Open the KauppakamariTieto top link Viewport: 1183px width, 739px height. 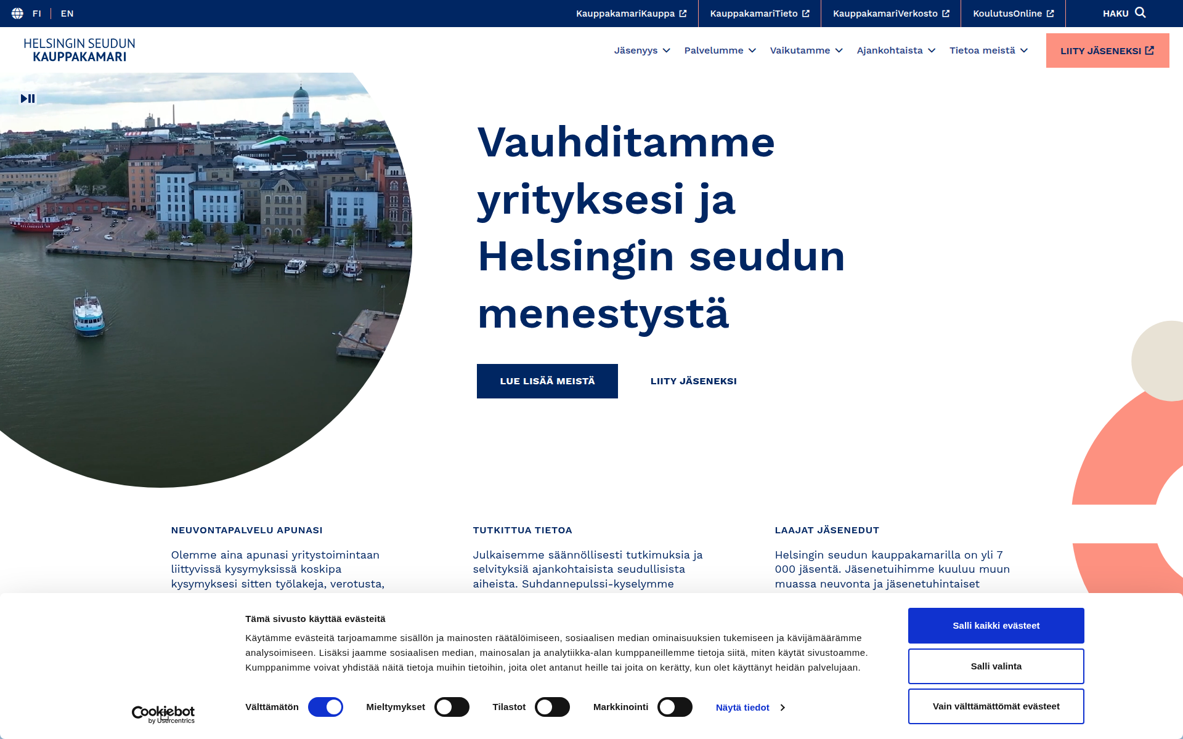[x=760, y=14]
